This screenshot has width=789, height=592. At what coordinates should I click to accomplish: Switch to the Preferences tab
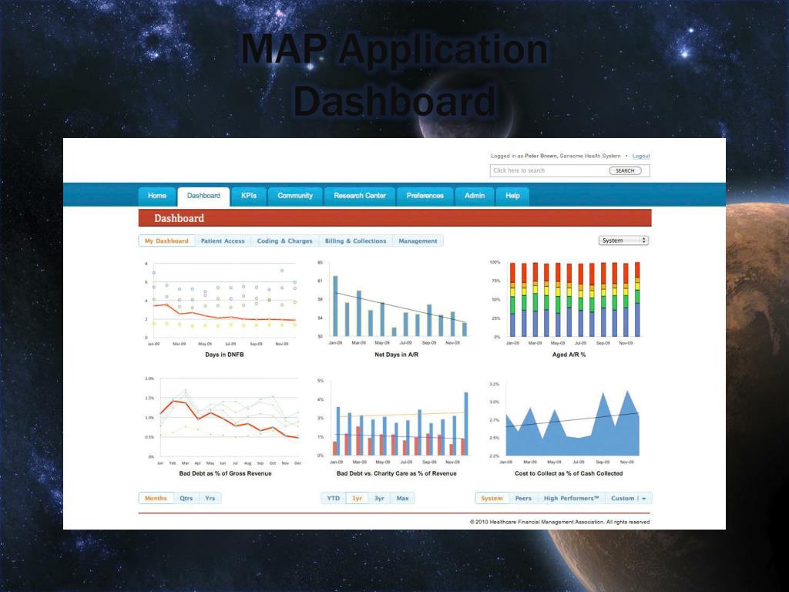pyautogui.click(x=425, y=196)
